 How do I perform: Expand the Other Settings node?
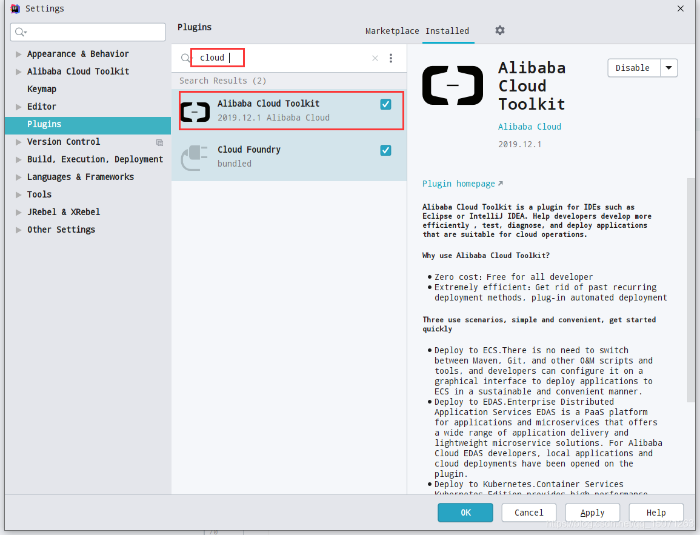pos(18,230)
